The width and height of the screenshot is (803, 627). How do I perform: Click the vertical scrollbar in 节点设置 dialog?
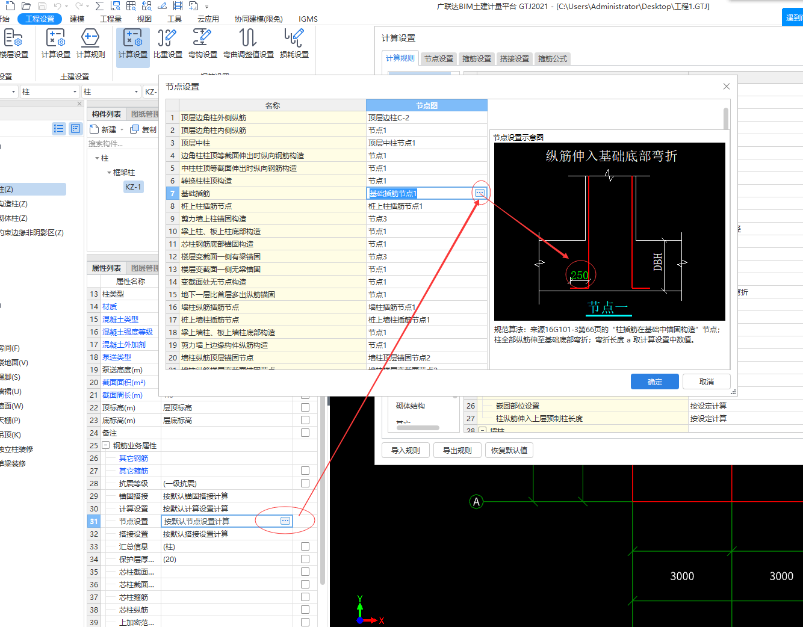726,119
